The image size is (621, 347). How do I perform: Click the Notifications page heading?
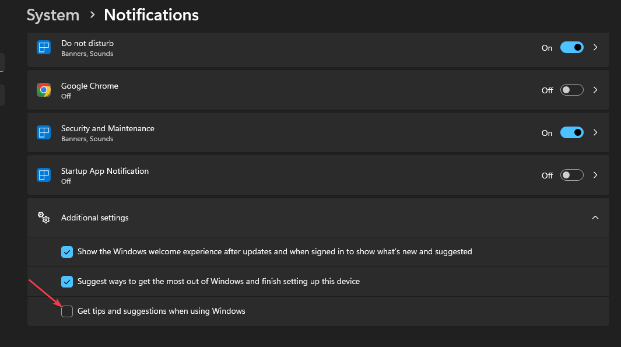click(x=151, y=15)
